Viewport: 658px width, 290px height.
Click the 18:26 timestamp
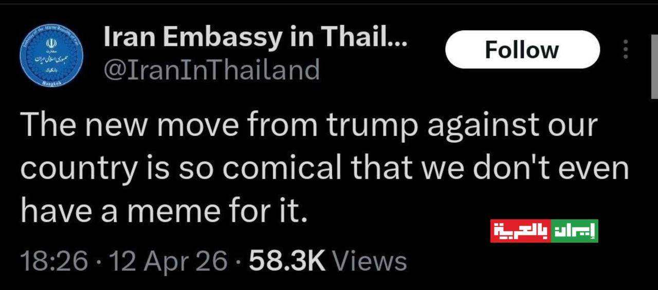point(54,262)
